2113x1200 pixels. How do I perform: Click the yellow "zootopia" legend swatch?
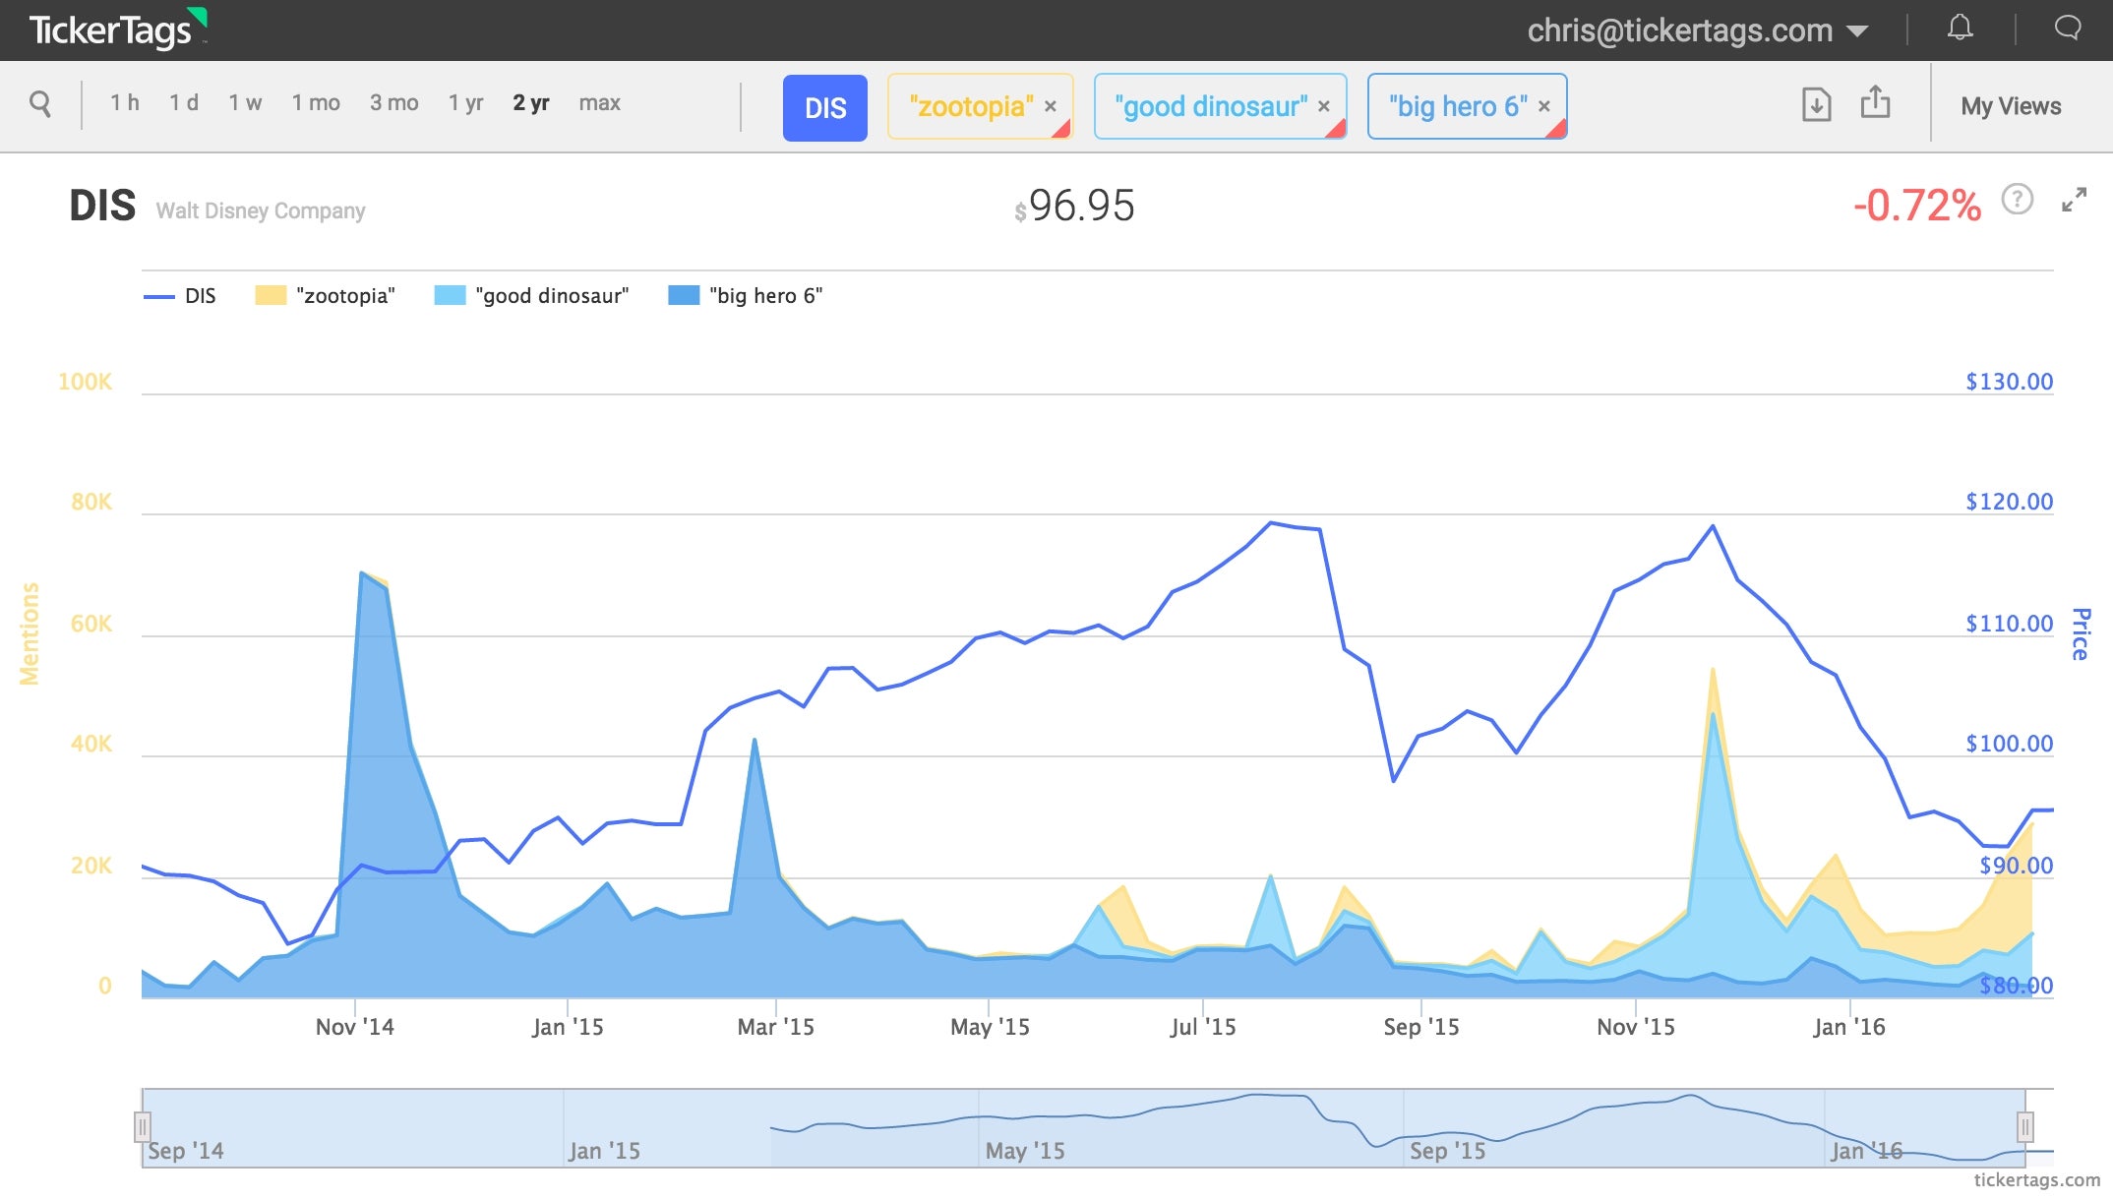coord(271,295)
